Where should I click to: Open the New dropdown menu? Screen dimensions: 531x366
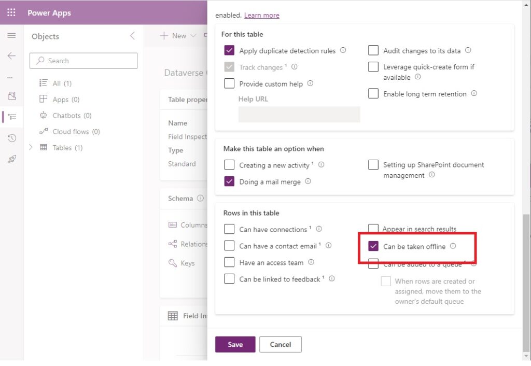tap(178, 36)
